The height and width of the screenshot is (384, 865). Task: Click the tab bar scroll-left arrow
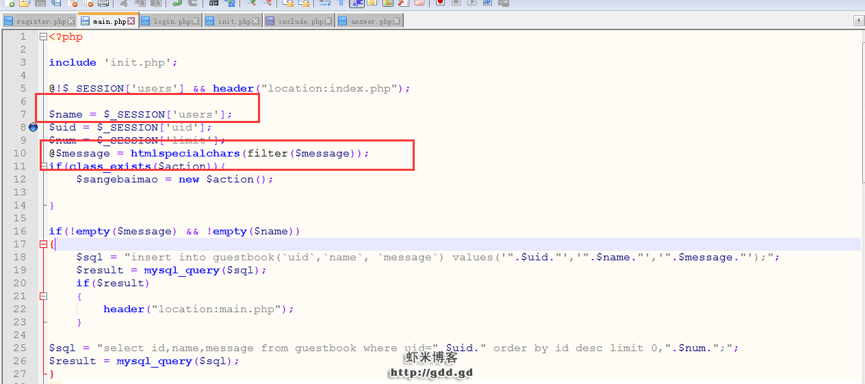(859, 21)
